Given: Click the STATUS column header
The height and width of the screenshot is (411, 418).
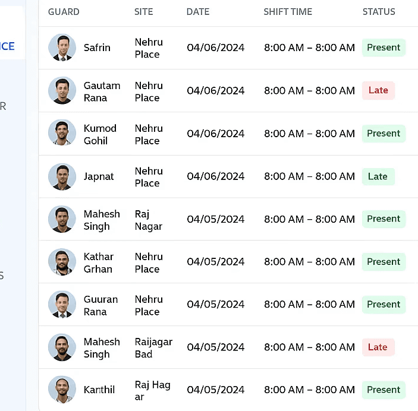Looking at the screenshot, I should pos(379,12).
